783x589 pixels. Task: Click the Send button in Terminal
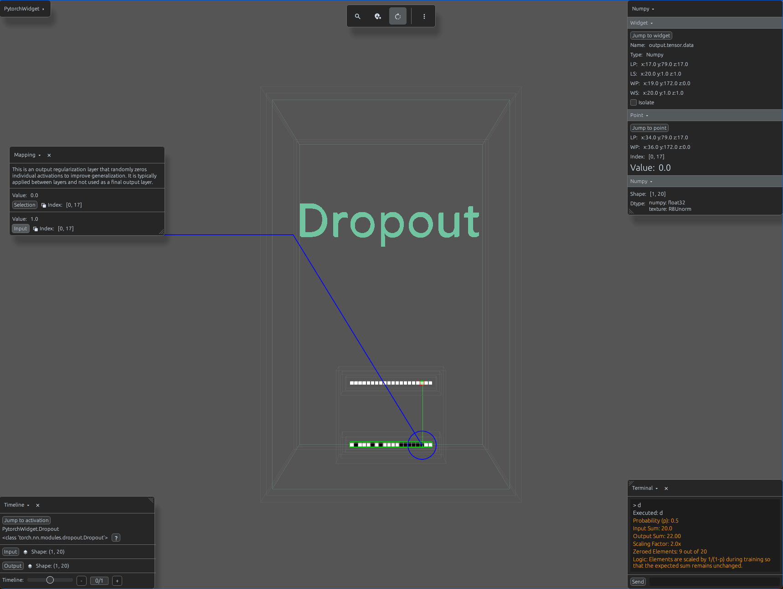(x=638, y=582)
